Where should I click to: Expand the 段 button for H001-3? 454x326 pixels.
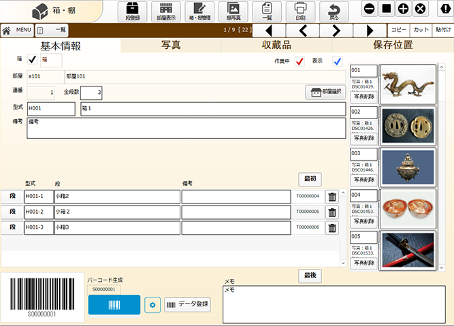coord(12,227)
